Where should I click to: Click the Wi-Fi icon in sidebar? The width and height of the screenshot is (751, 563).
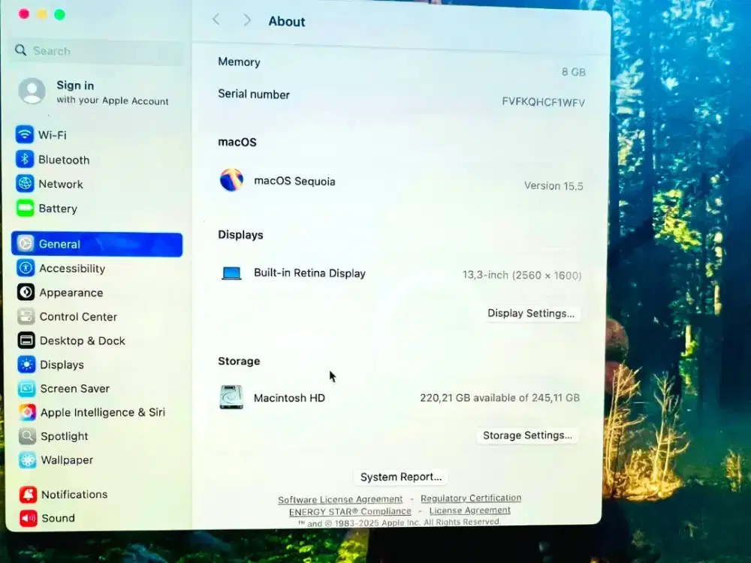coord(25,135)
